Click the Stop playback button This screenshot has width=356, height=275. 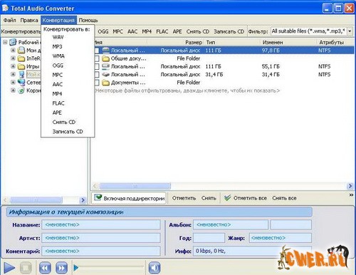click(26, 268)
